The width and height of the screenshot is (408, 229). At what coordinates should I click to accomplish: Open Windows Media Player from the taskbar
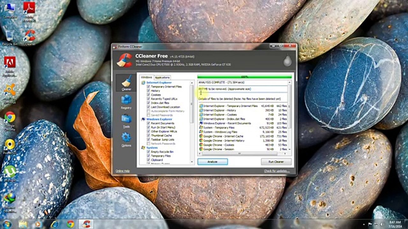(38, 224)
